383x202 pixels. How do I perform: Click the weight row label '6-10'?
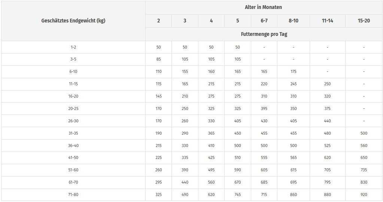(73, 71)
